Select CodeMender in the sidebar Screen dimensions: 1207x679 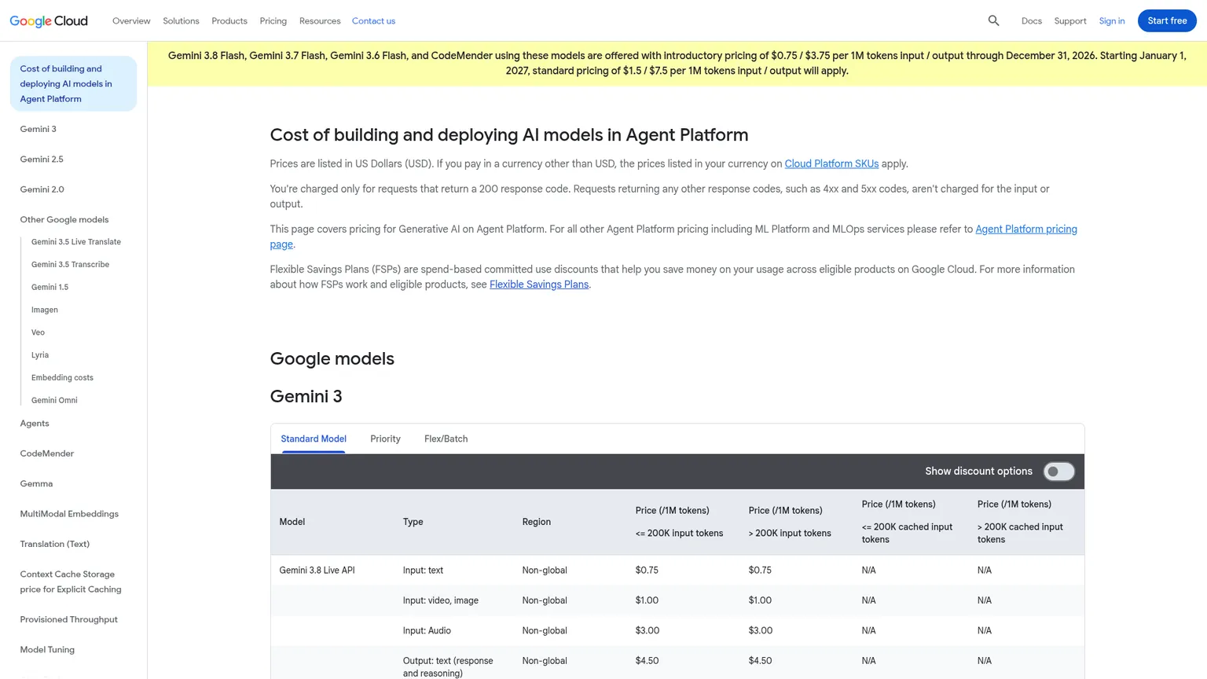[47, 453]
